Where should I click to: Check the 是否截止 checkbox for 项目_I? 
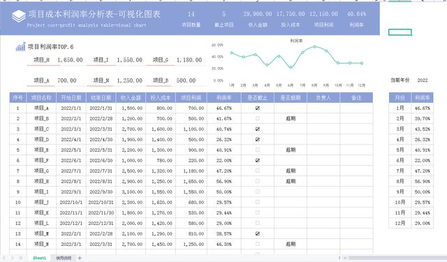click(258, 191)
